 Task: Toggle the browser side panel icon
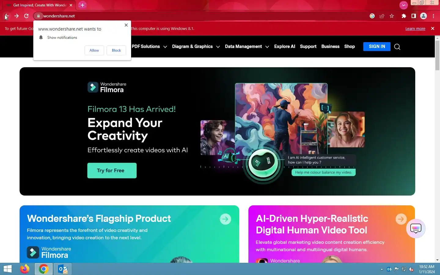tap(413, 16)
